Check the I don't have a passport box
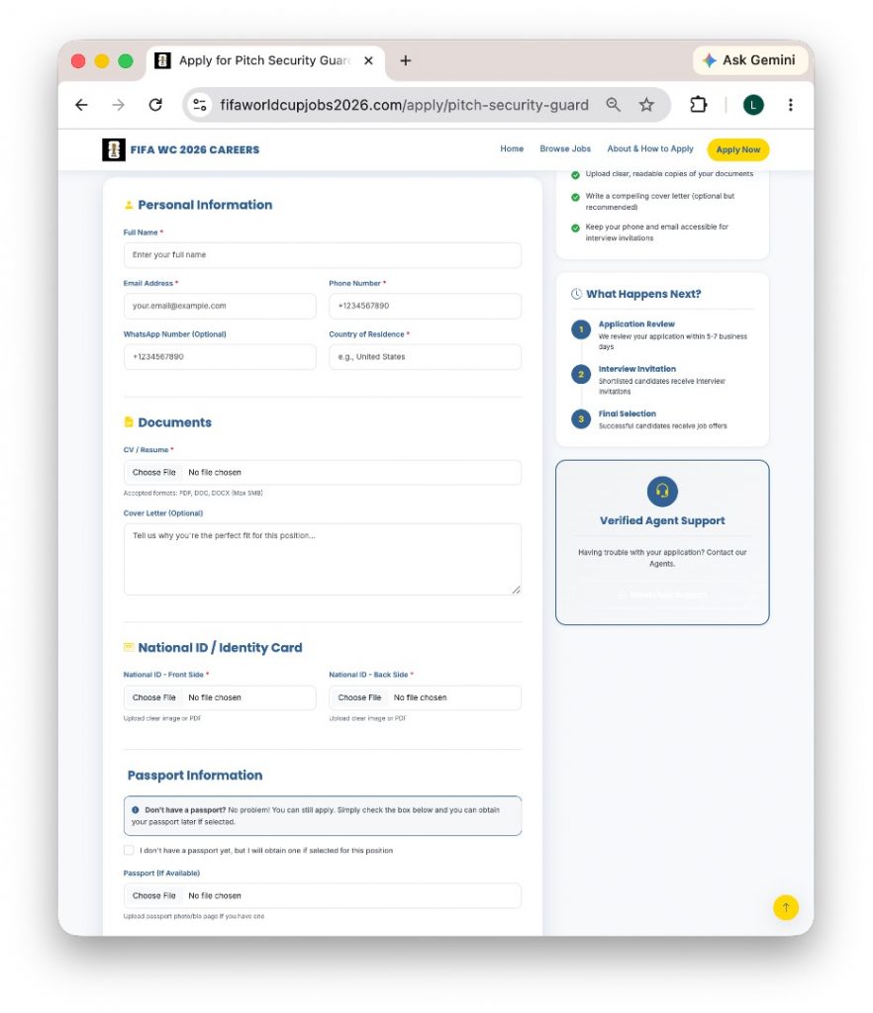 click(x=129, y=850)
